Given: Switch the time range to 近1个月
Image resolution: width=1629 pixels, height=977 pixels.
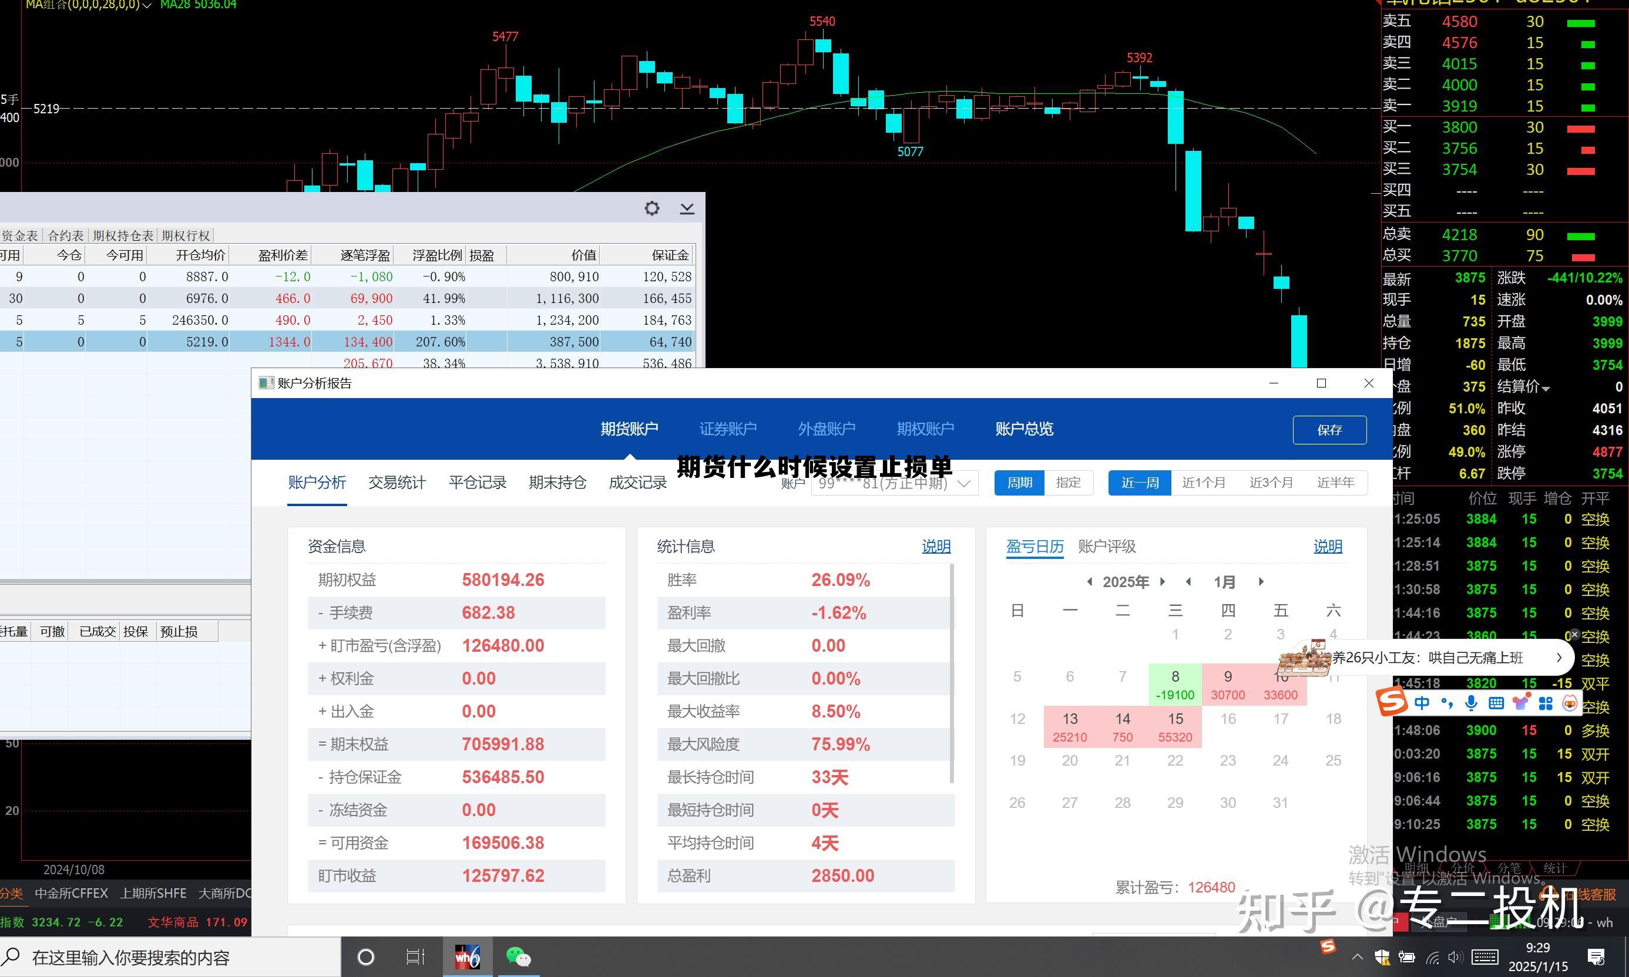Looking at the screenshot, I should click(1204, 483).
